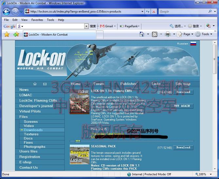Click the Refresh page icon

click(x=148, y=11)
